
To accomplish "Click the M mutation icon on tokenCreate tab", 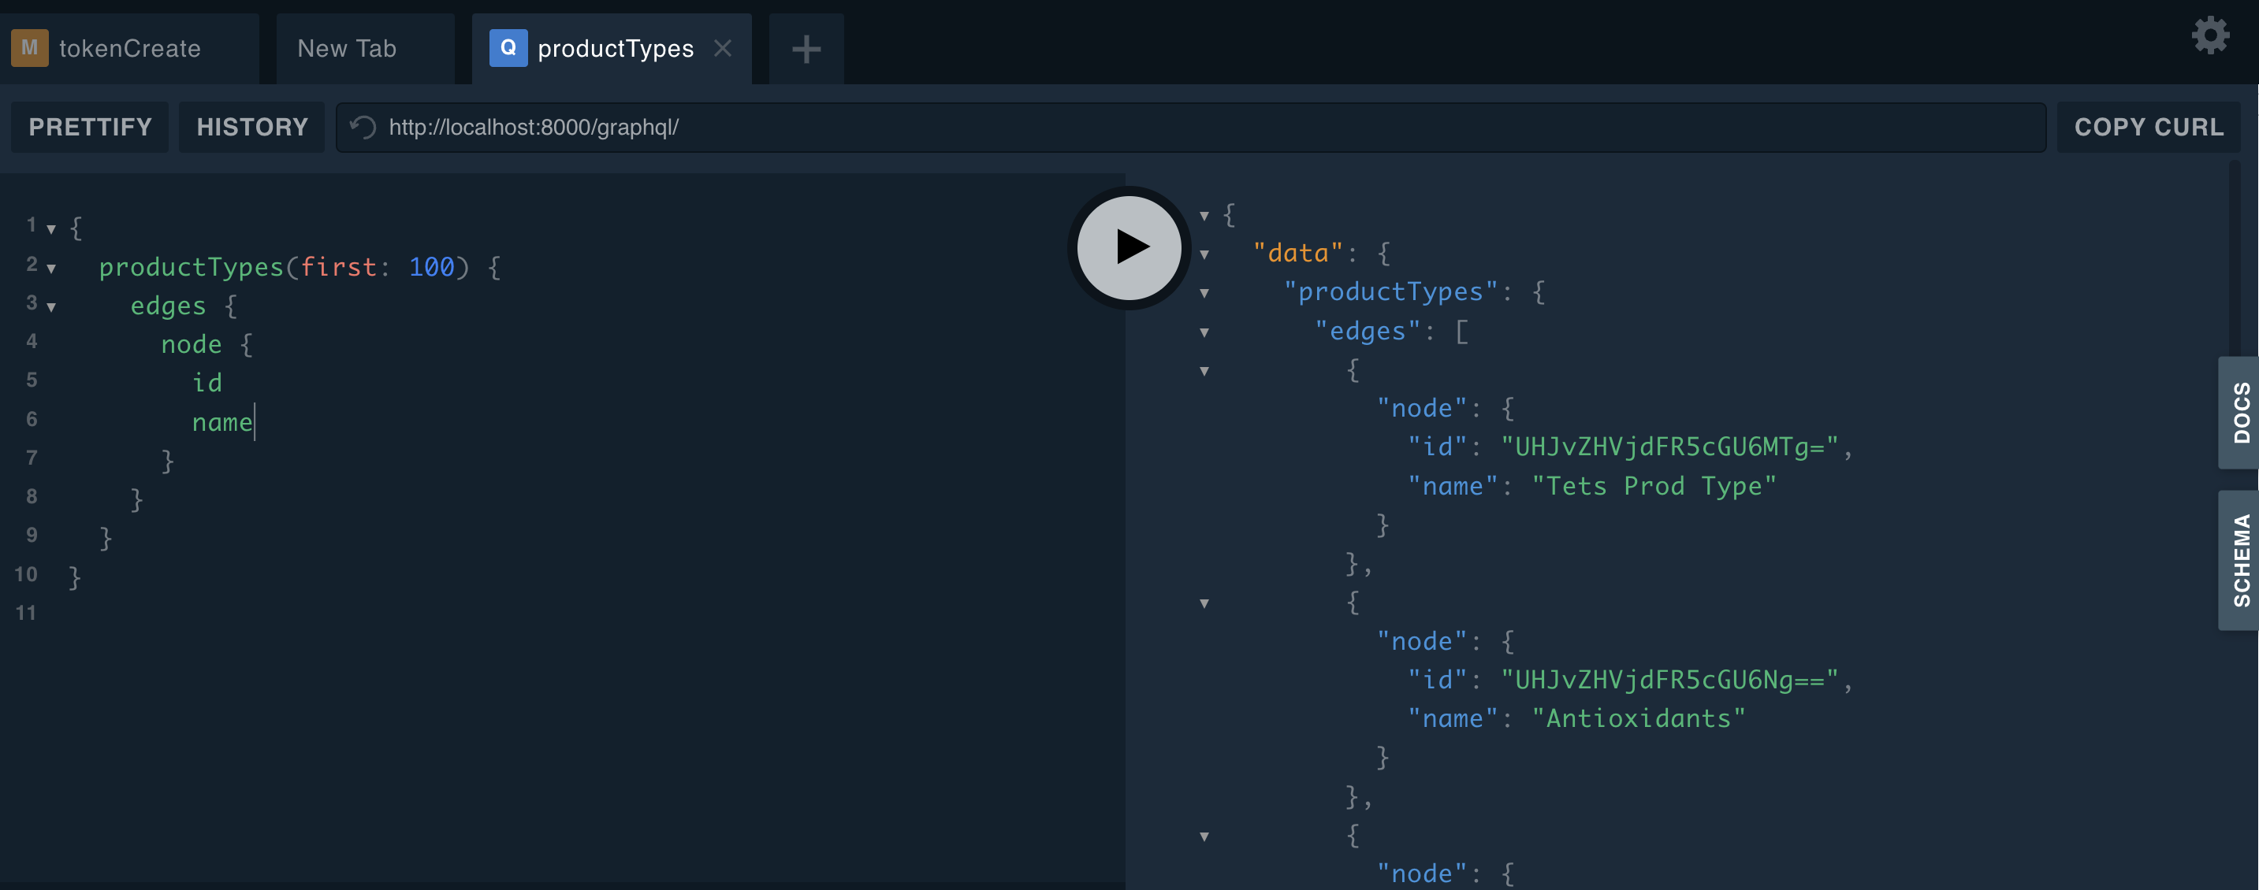I will tap(30, 48).
